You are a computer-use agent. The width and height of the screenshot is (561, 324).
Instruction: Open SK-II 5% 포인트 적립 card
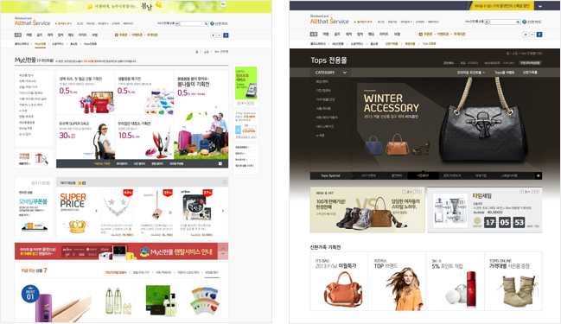click(455, 281)
